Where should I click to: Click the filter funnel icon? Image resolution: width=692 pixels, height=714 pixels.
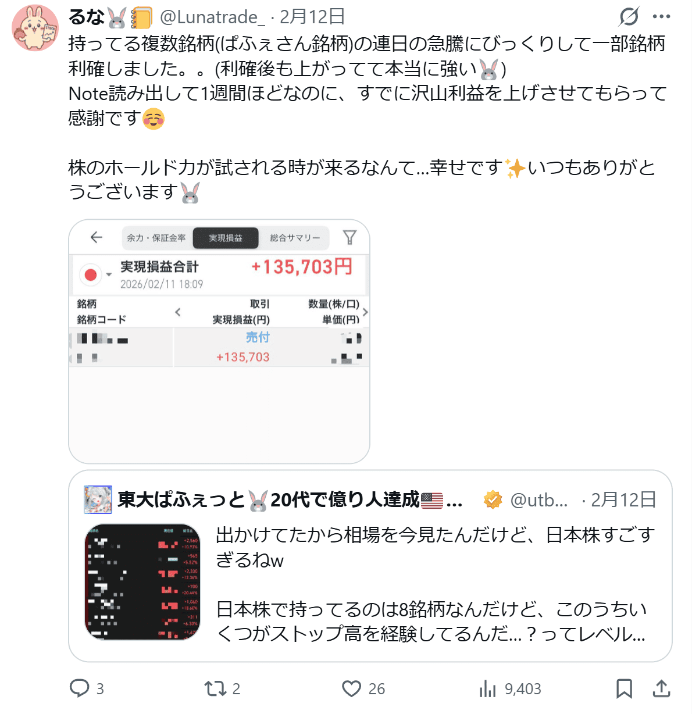tap(349, 237)
